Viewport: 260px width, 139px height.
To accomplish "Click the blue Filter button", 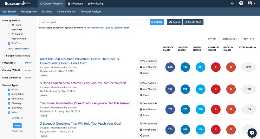I will point(18,126).
